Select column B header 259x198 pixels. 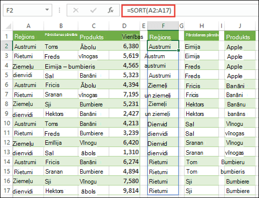61,26
